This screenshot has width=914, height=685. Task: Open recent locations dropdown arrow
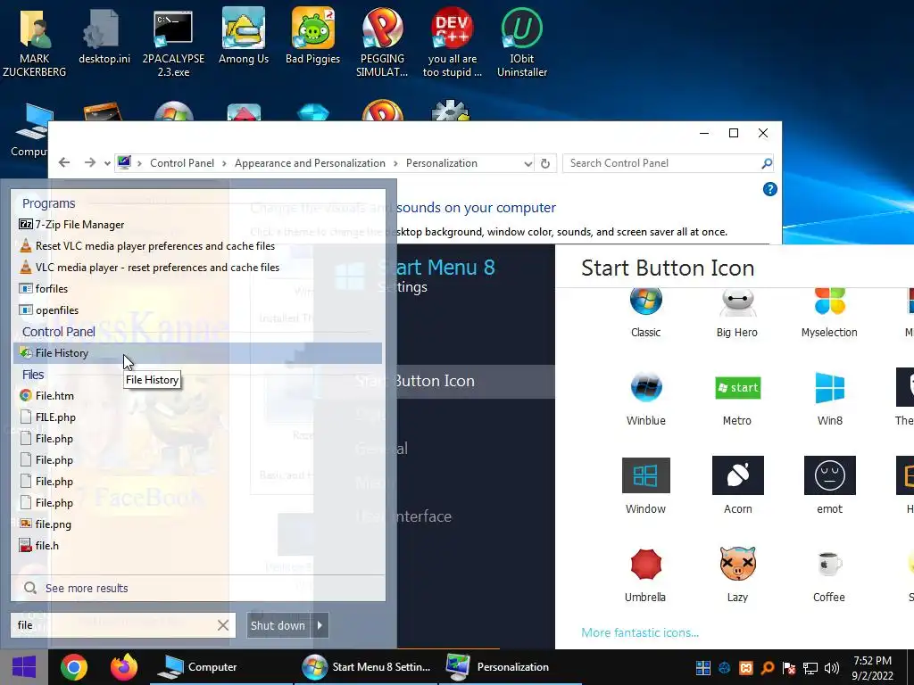pyautogui.click(x=107, y=164)
